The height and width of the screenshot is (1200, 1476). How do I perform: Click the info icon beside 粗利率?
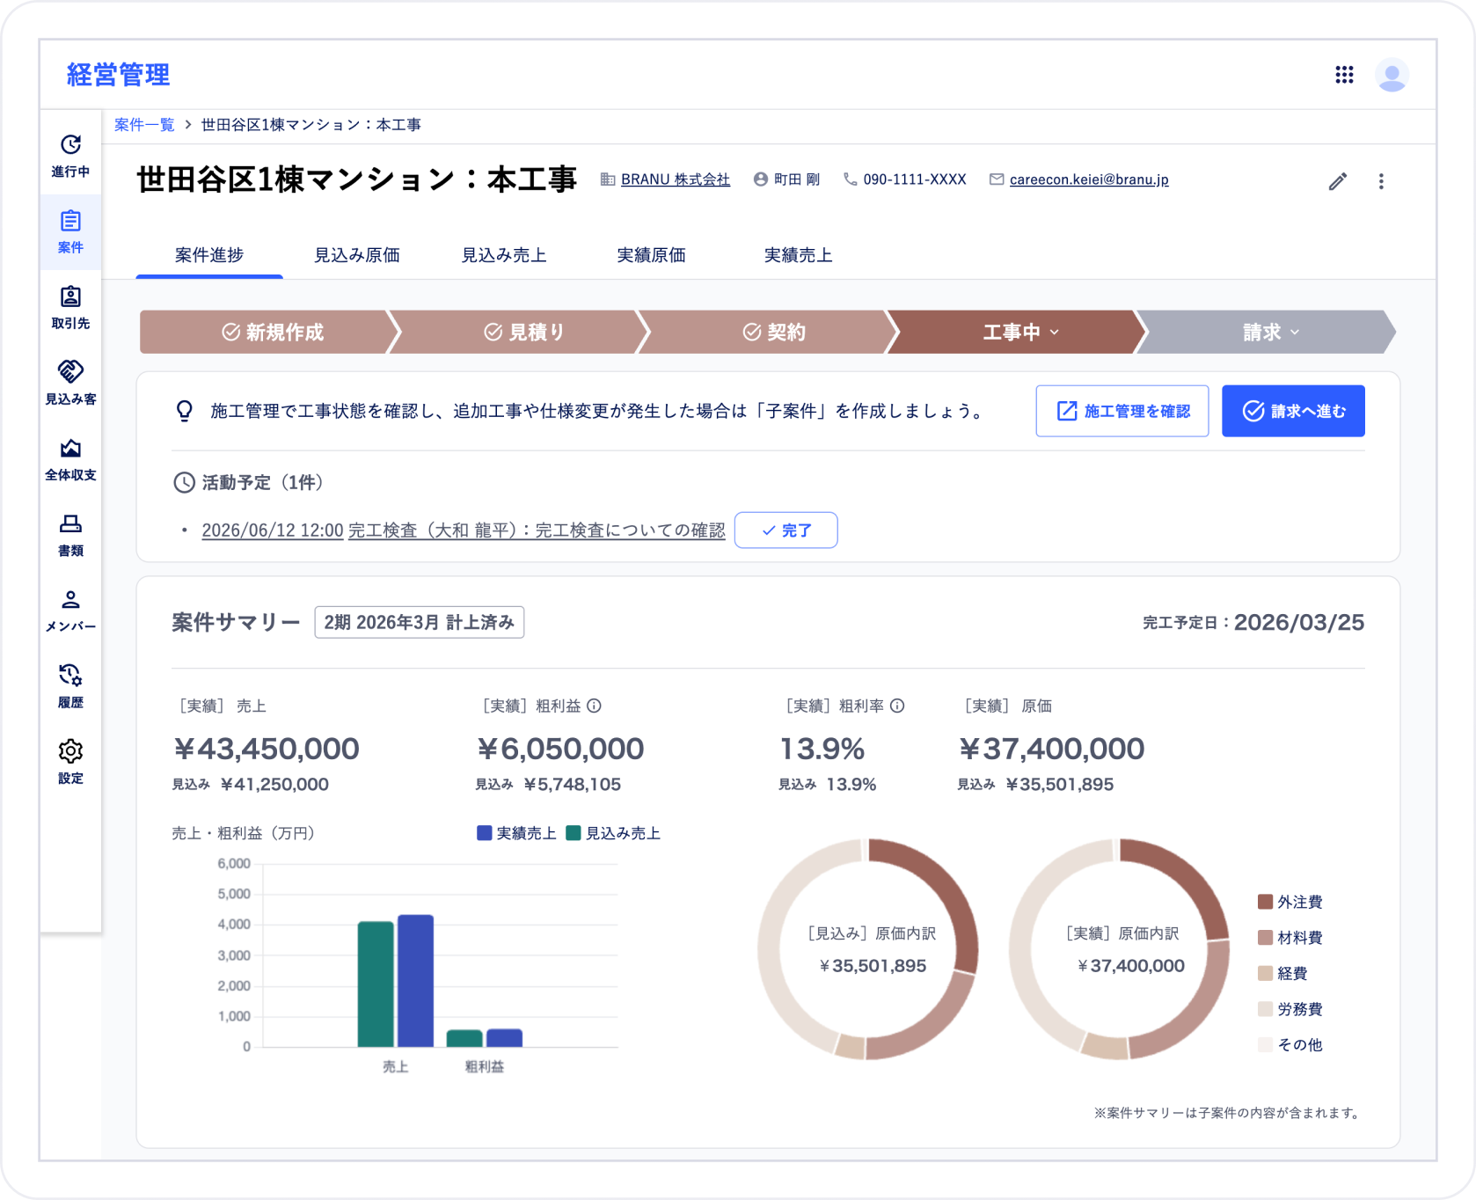pyautogui.click(x=897, y=706)
